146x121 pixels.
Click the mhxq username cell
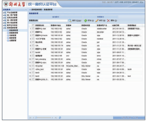click(x=99, y=59)
